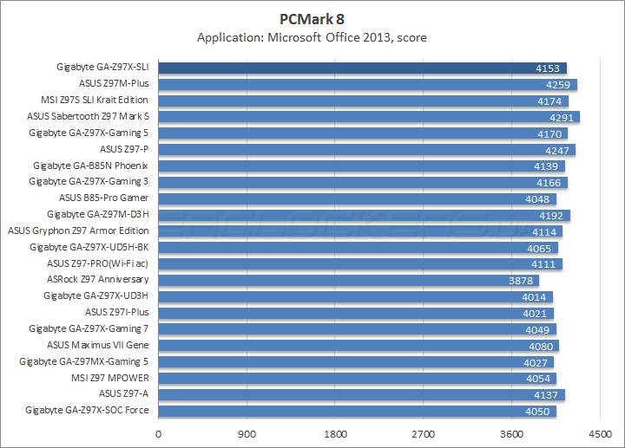625x448 pixels.
Task: Select the Gigabyte GA-Z97X-SOC Force label
Action: pyautogui.click(x=88, y=410)
